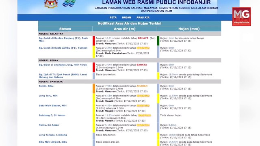Viewport: 260px width, 146px height.
Task: Click the Malaysia coat of arms logo
Action: (x=51, y=4)
